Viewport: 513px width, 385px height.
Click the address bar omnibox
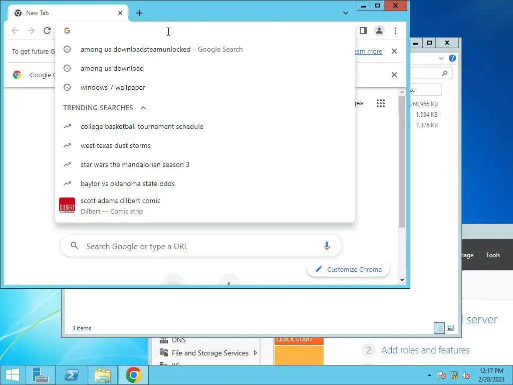pos(206,31)
